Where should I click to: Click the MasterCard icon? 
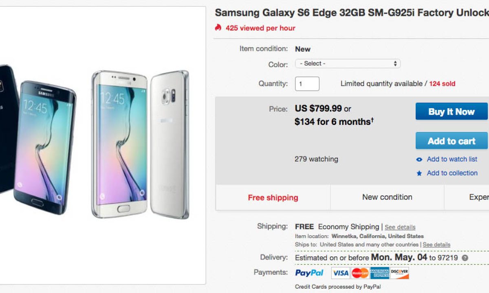pos(360,273)
